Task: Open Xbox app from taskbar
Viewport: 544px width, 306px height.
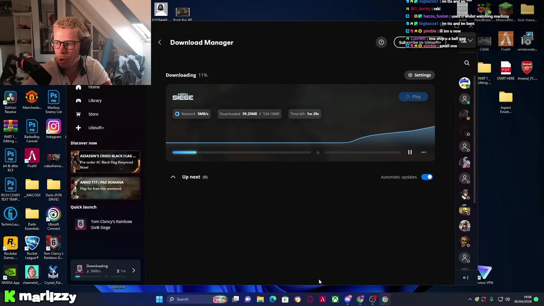Action: (x=335, y=299)
